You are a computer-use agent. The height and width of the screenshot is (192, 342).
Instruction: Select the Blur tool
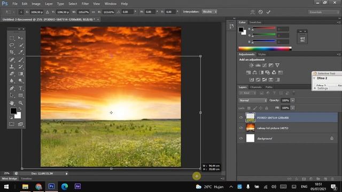tap(12, 81)
